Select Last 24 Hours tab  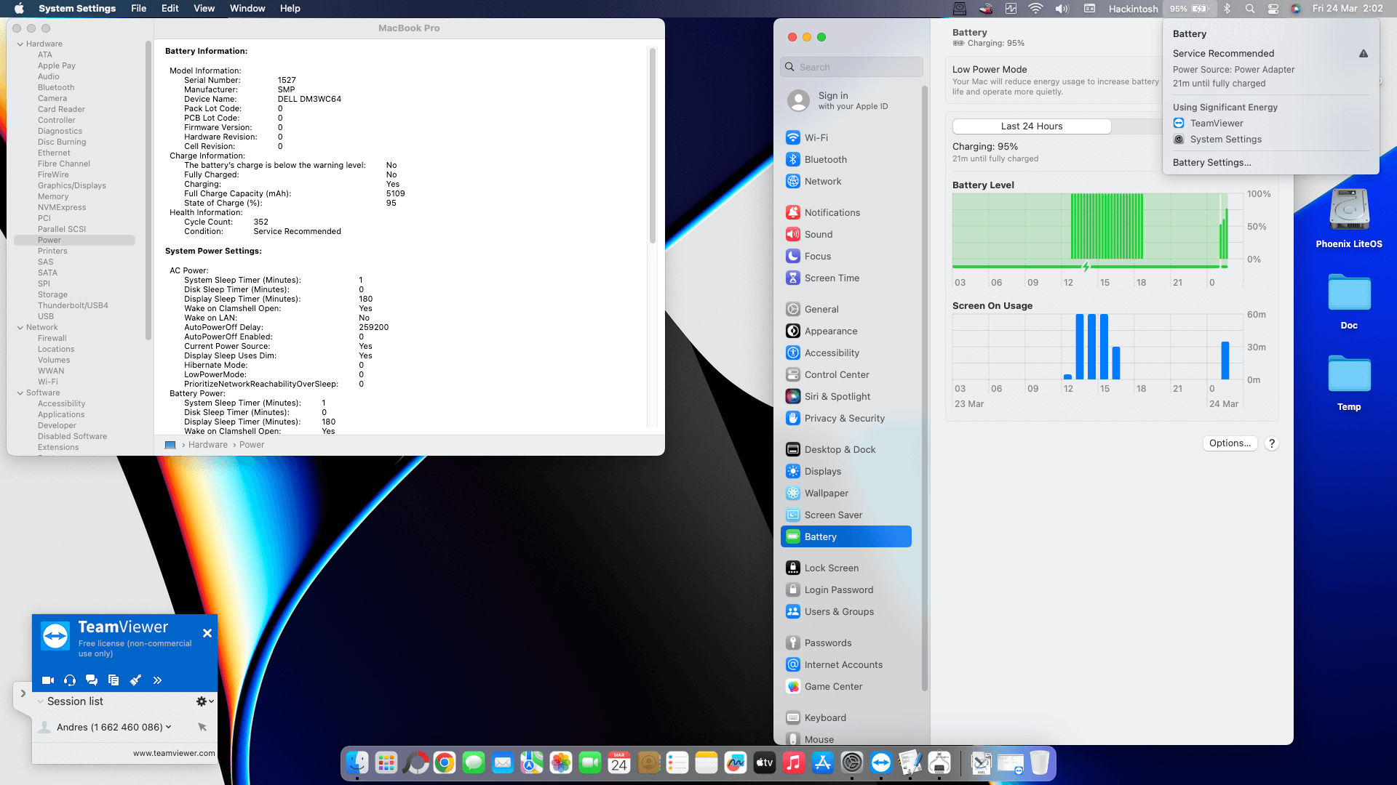(1031, 126)
